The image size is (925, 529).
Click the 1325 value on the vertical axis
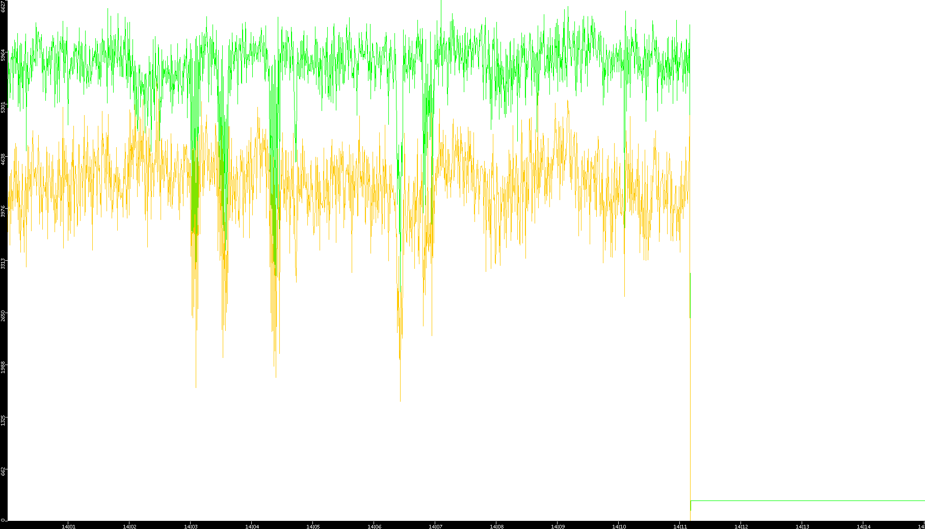[3, 420]
